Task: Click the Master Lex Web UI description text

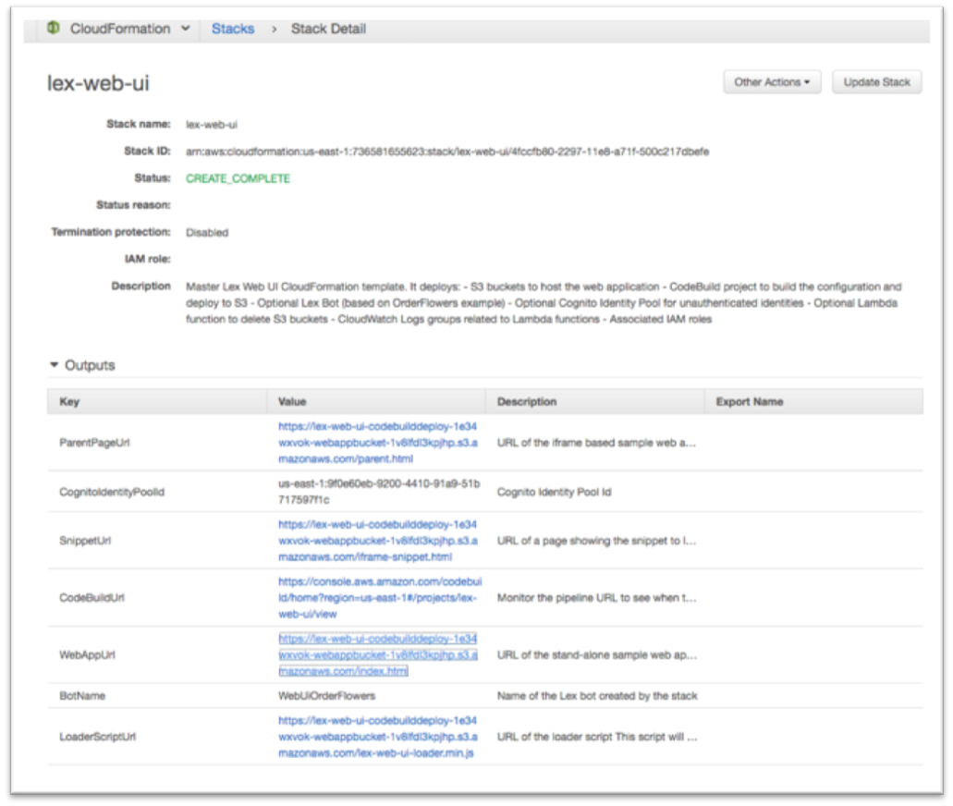Action: click(544, 302)
